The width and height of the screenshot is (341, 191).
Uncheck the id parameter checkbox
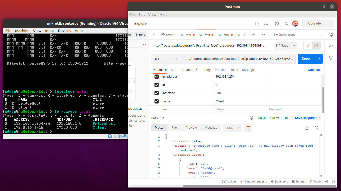[x=157, y=85]
